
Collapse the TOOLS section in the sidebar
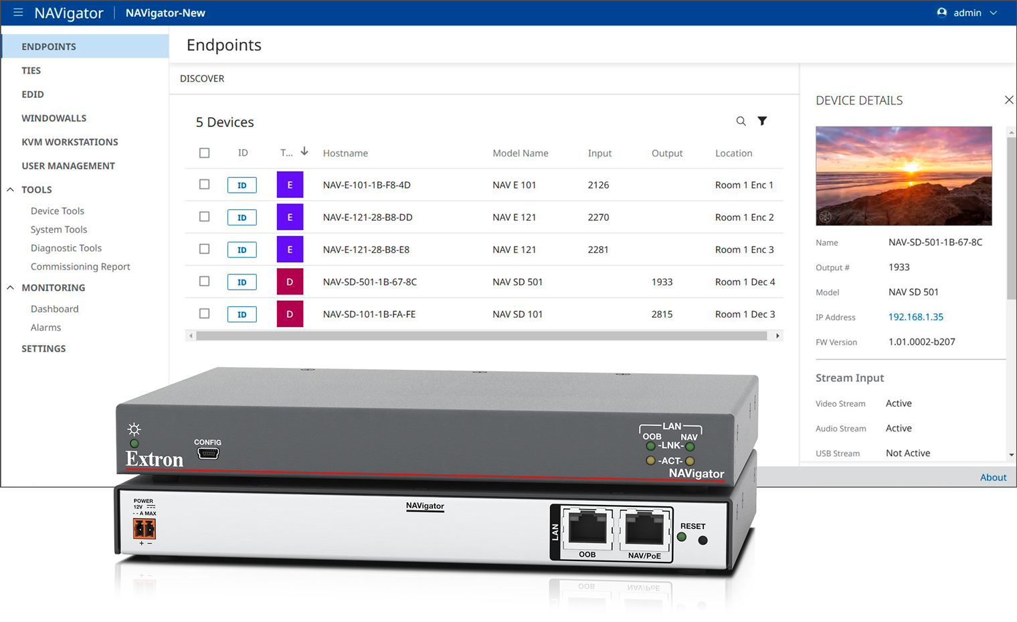click(x=10, y=189)
